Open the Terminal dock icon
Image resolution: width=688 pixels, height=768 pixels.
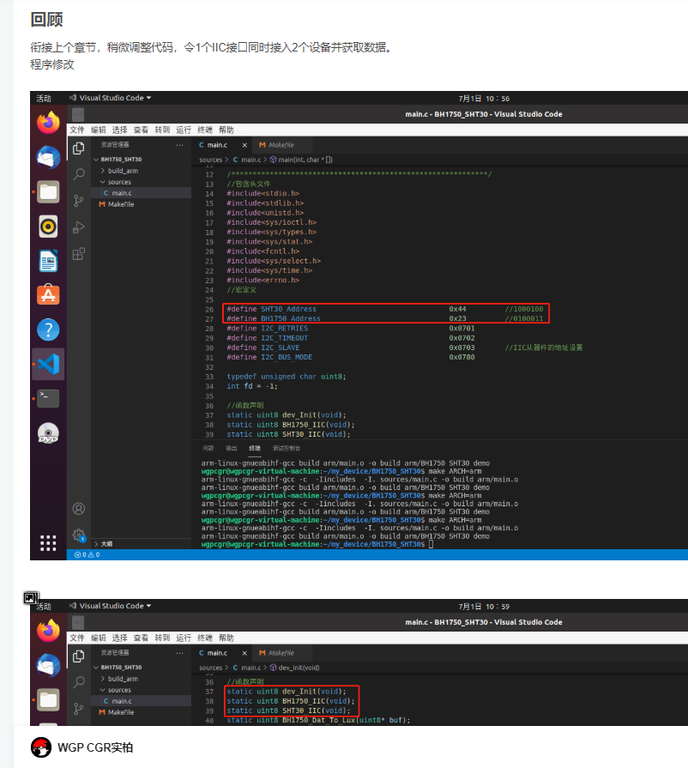[x=48, y=399]
